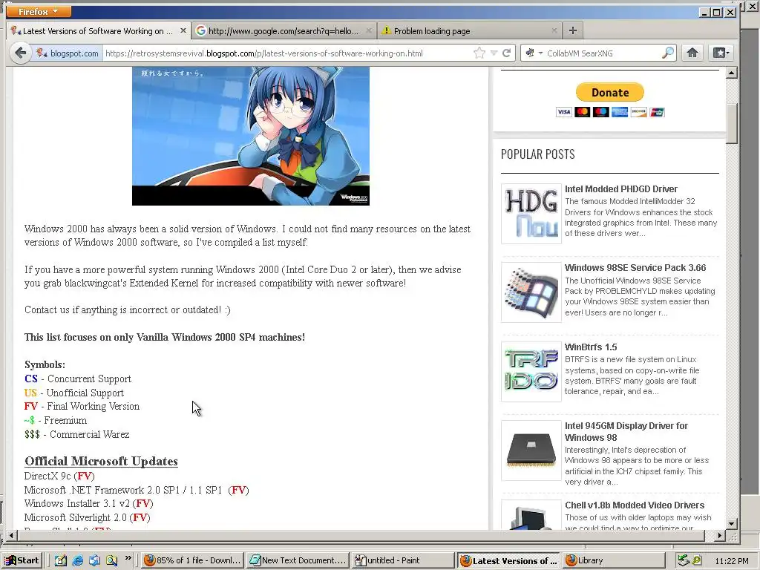The height and width of the screenshot is (570, 760).
Task: Click the Windows Installer 3.1 v2 entry
Action: click(x=89, y=504)
